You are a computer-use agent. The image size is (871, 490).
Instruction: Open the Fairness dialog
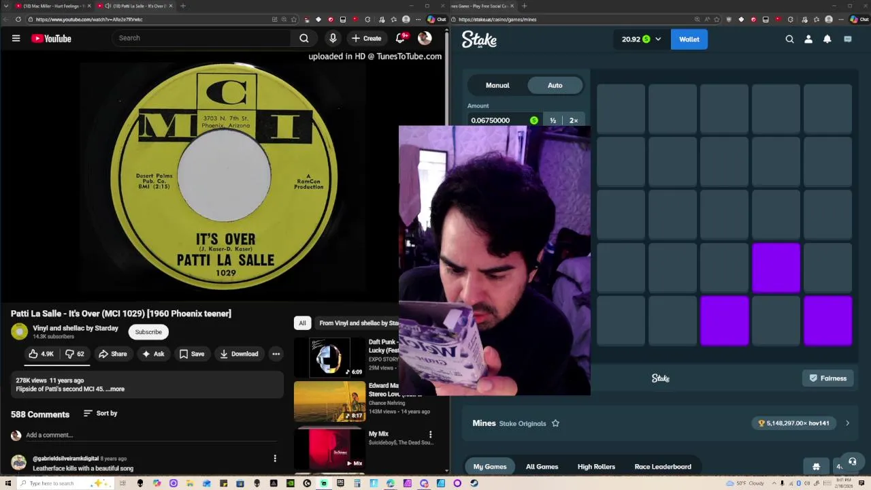(827, 378)
